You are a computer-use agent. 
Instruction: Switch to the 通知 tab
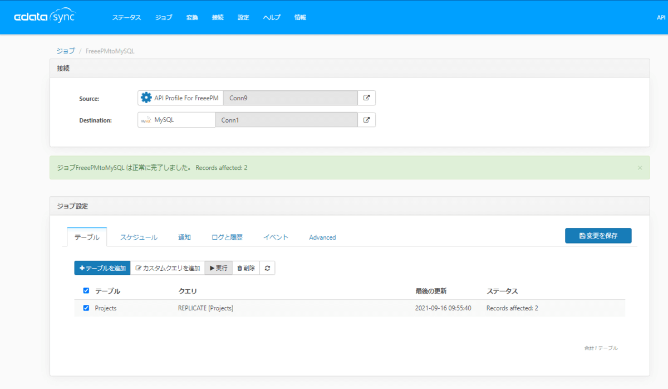point(184,237)
